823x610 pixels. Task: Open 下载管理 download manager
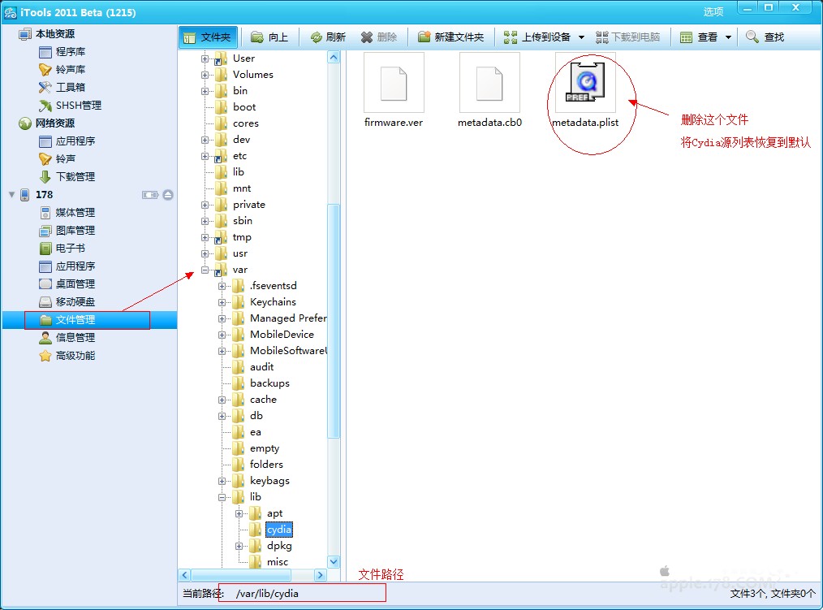[75, 177]
